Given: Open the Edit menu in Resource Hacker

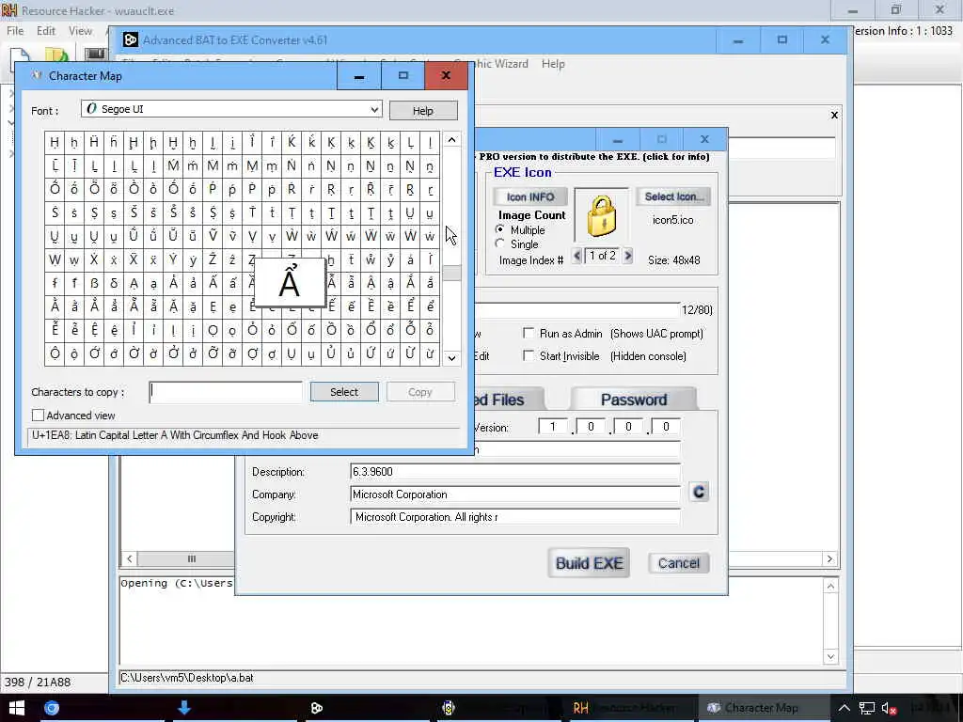Looking at the screenshot, I should [x=46, y=31].
